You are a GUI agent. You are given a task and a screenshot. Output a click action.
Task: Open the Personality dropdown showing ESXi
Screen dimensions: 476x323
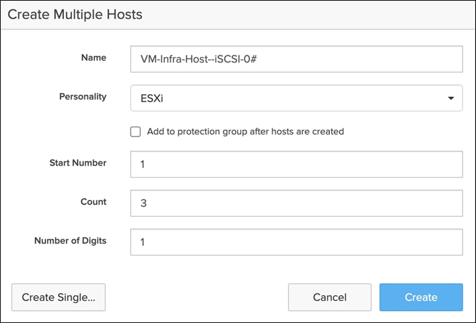(290, 98)
